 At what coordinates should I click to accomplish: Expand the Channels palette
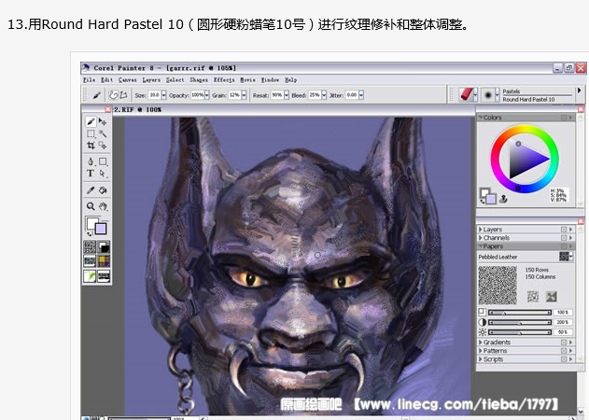(x=481, y=238)
